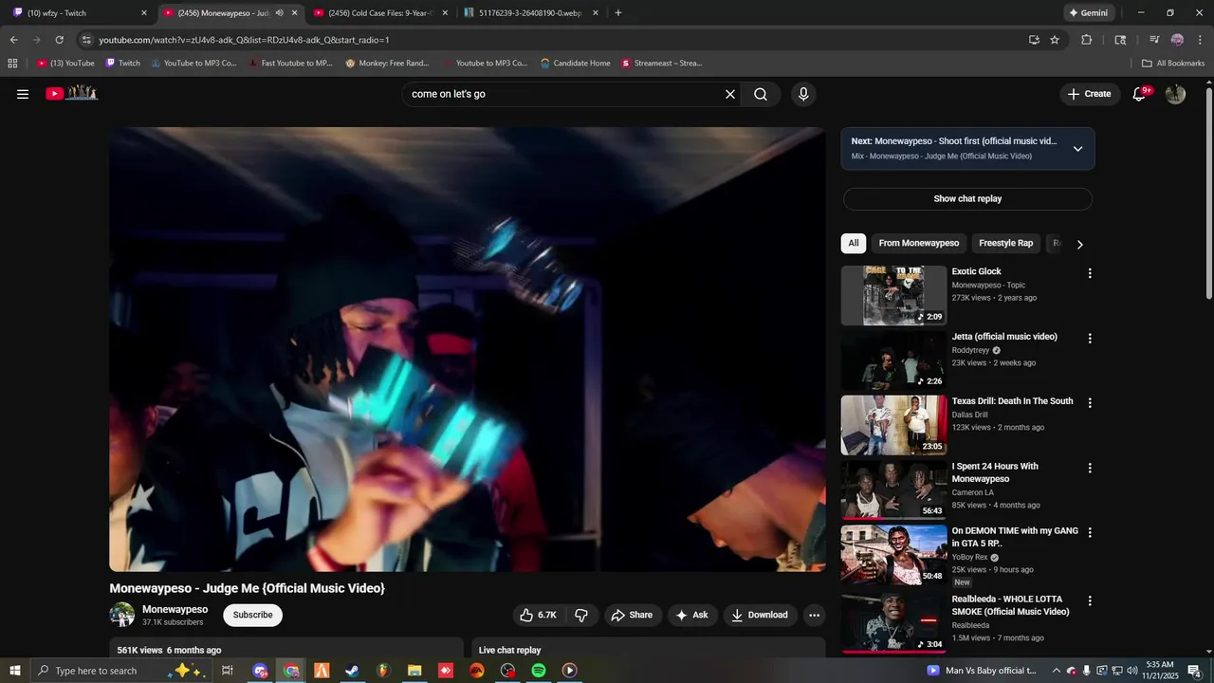Open options for On DEMON TIME video
This screenshot has height=683, width=1214.
[1089, 532]
